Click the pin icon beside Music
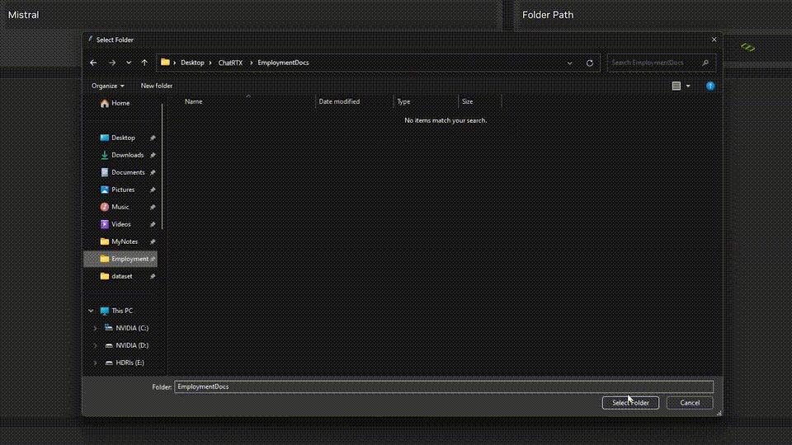Viewport: 792px width, 445px height. [153, 207]
